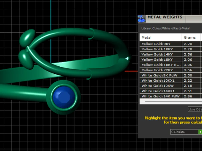Image resolution: width=202 pixels, height=151 pixels.
Task: Click the 2.50 grams value
Action: tap(188, 75)
